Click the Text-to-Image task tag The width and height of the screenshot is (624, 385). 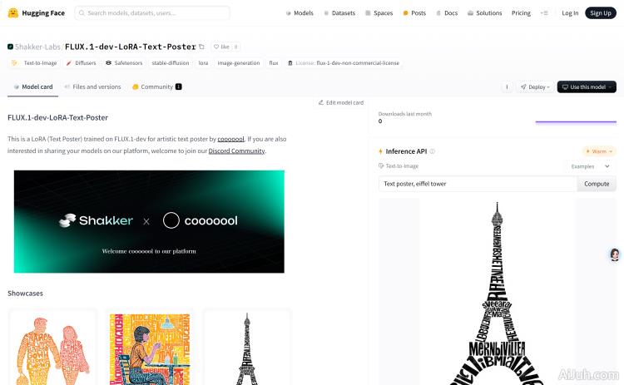[x=35, y=63]
